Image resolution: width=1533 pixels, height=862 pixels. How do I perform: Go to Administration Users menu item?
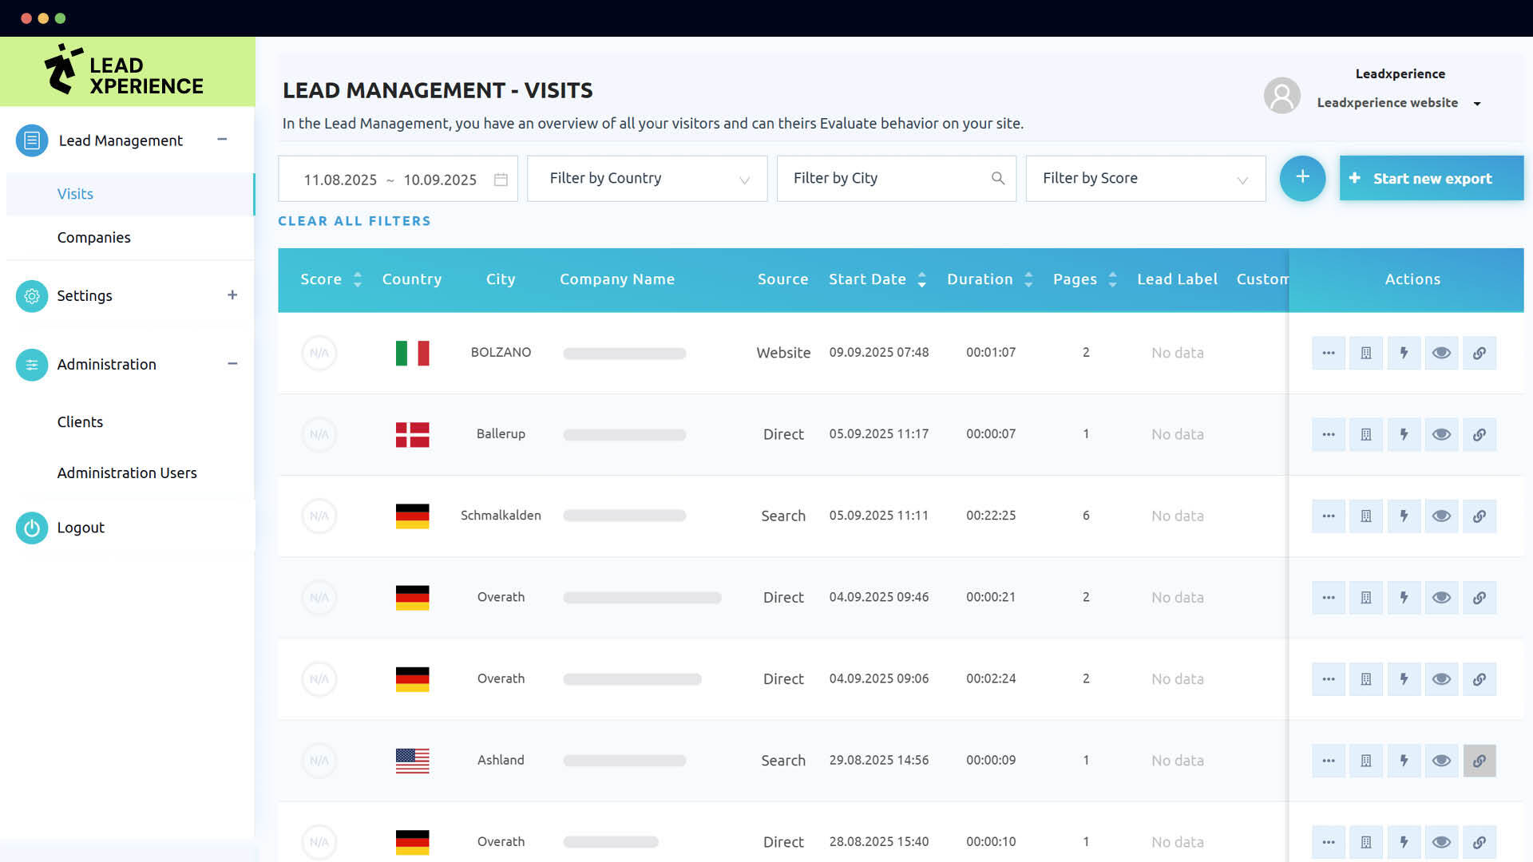point(127,473)
